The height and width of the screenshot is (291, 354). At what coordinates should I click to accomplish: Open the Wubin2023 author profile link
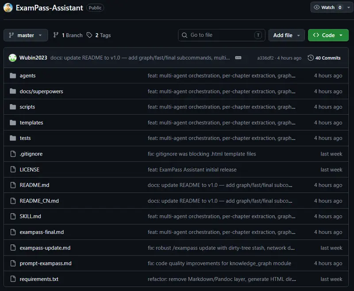[33, 58]
